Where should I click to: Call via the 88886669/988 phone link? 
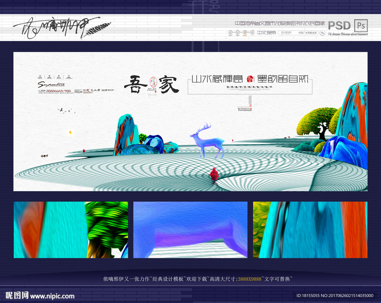point(58,91)
